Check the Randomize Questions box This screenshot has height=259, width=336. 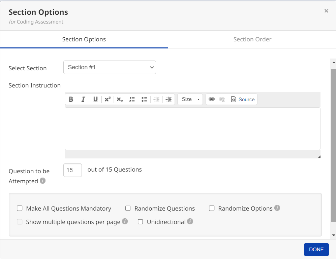[128, 208]
